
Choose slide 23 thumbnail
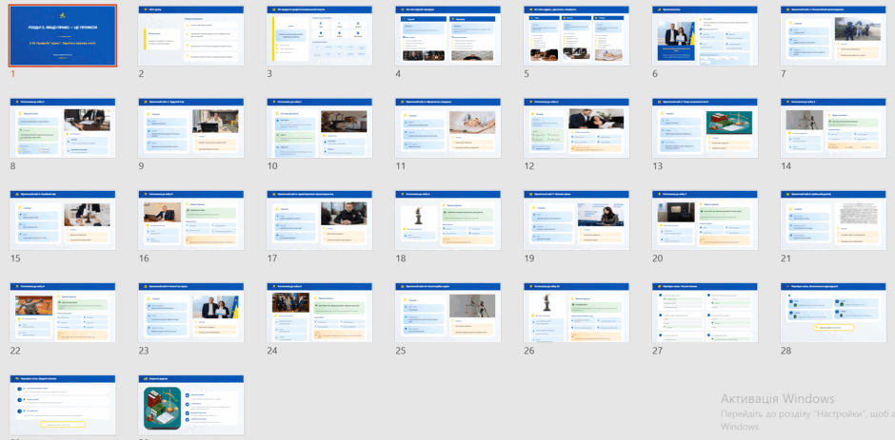191,313
